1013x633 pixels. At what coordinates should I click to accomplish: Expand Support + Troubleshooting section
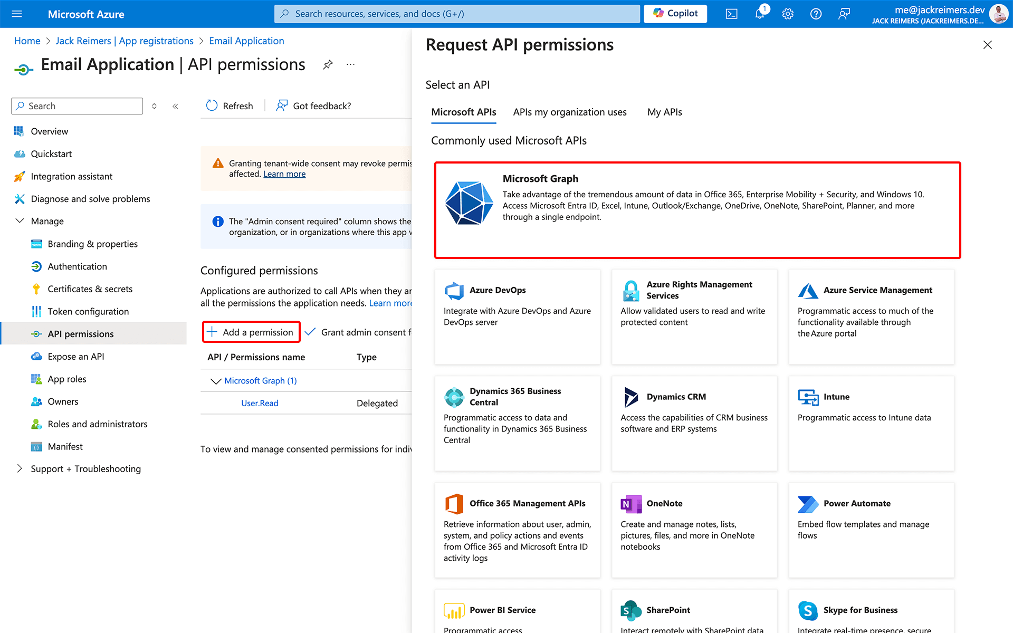click(x=20, y=469)
